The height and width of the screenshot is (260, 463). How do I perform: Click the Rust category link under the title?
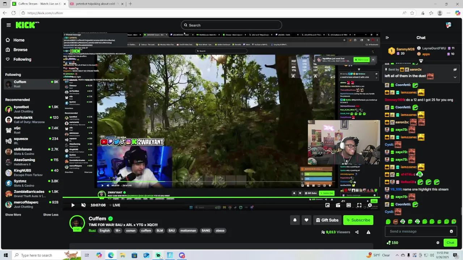[x=92, y=231]
